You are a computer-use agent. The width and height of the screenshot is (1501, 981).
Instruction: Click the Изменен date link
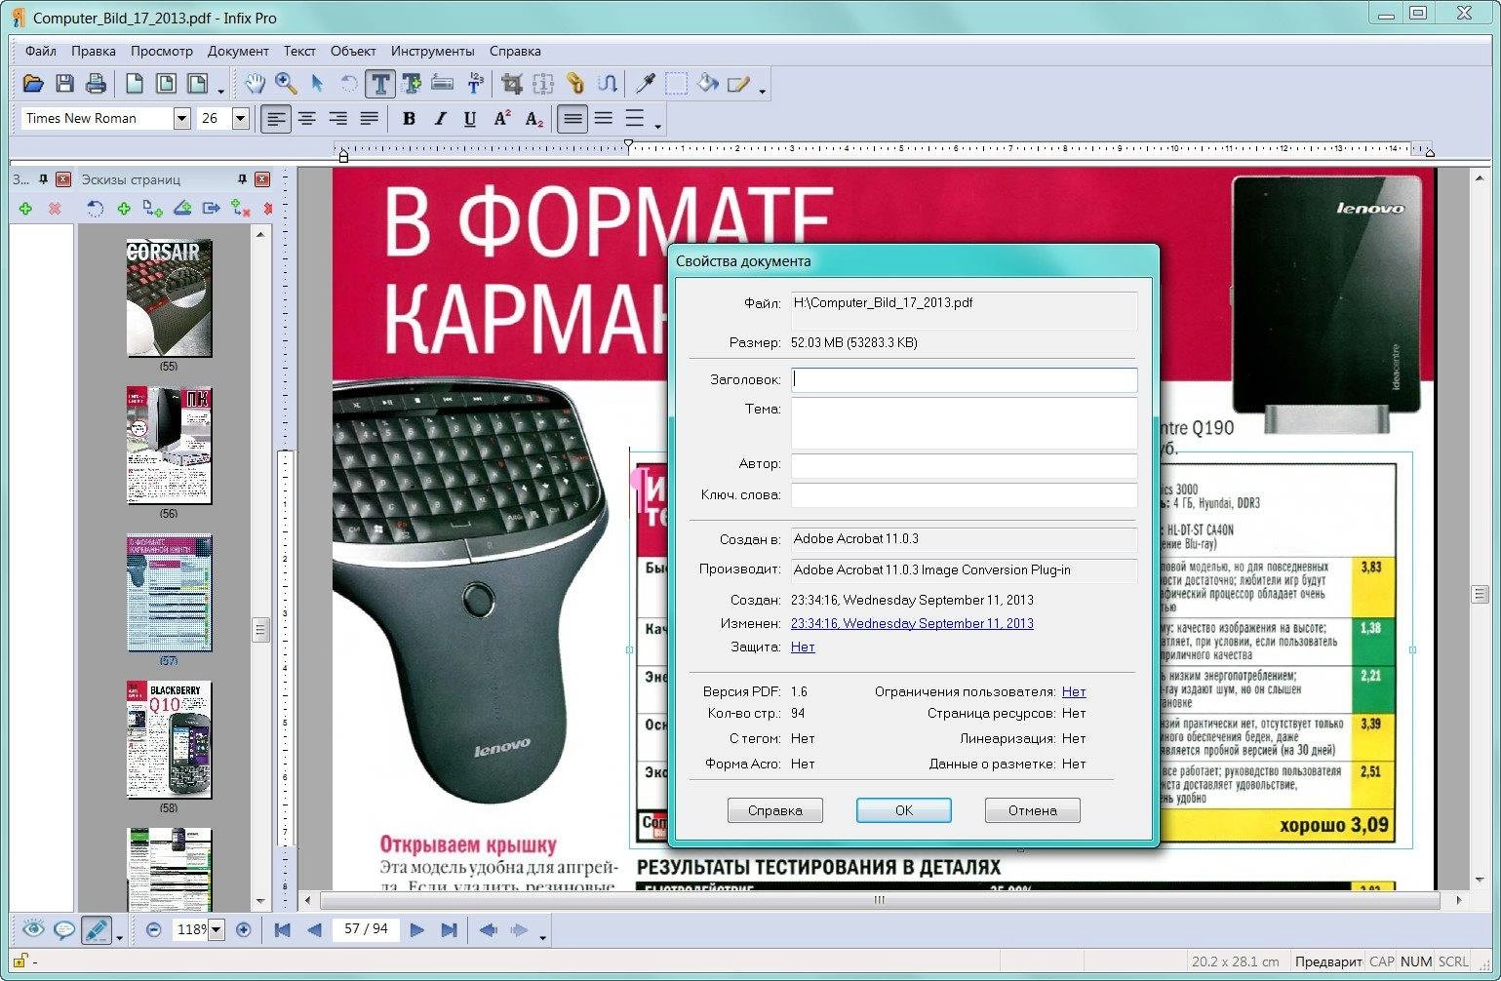tap(912, 623)
